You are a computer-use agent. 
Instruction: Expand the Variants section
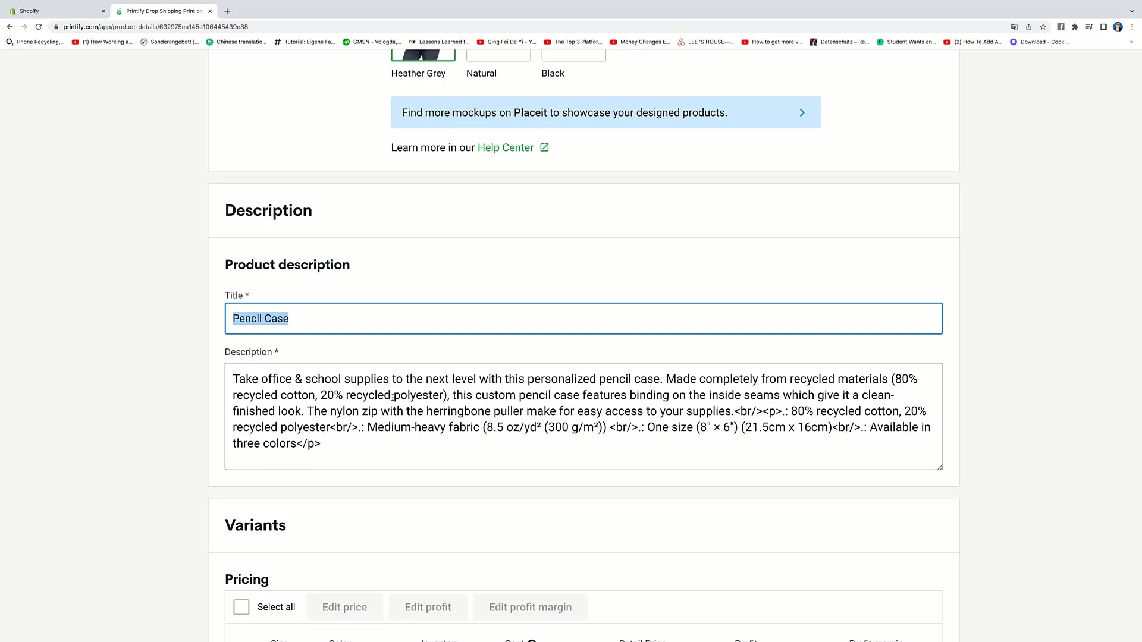[256, 525]
